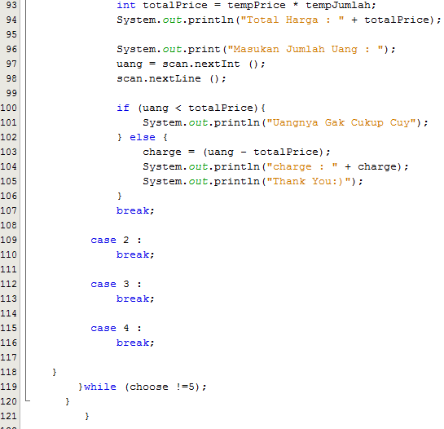The image size is (444, 429).
Task: Click the "Total Harga : " string literal
Action: coord(292,20)
